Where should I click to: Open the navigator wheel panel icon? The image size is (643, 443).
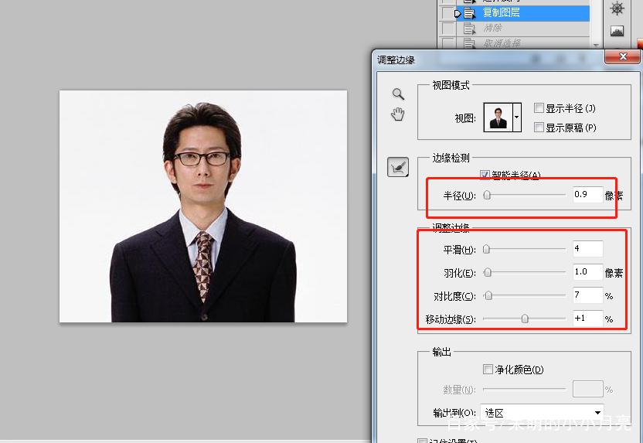[x=617, y=9]
